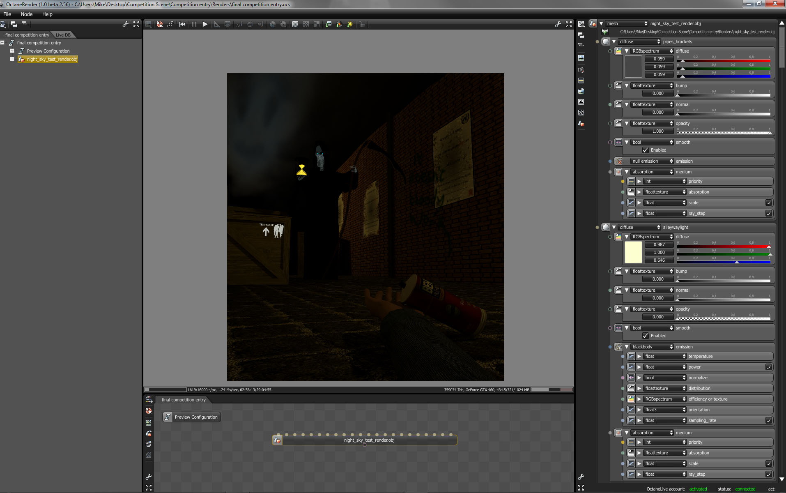Collapse the pipes_brackets absorption medium section

[x=627, y=172]
